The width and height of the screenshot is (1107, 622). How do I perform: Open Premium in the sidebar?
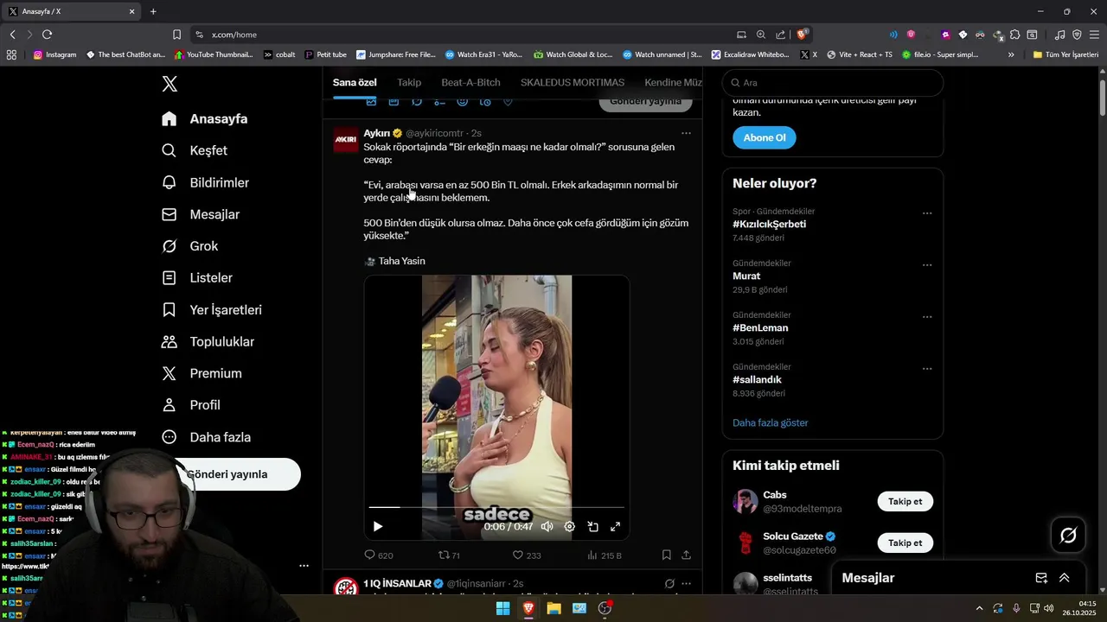(x=202, y=373)
